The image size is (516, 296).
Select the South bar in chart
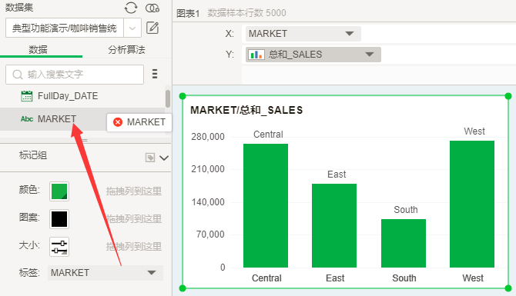(404, 243)
